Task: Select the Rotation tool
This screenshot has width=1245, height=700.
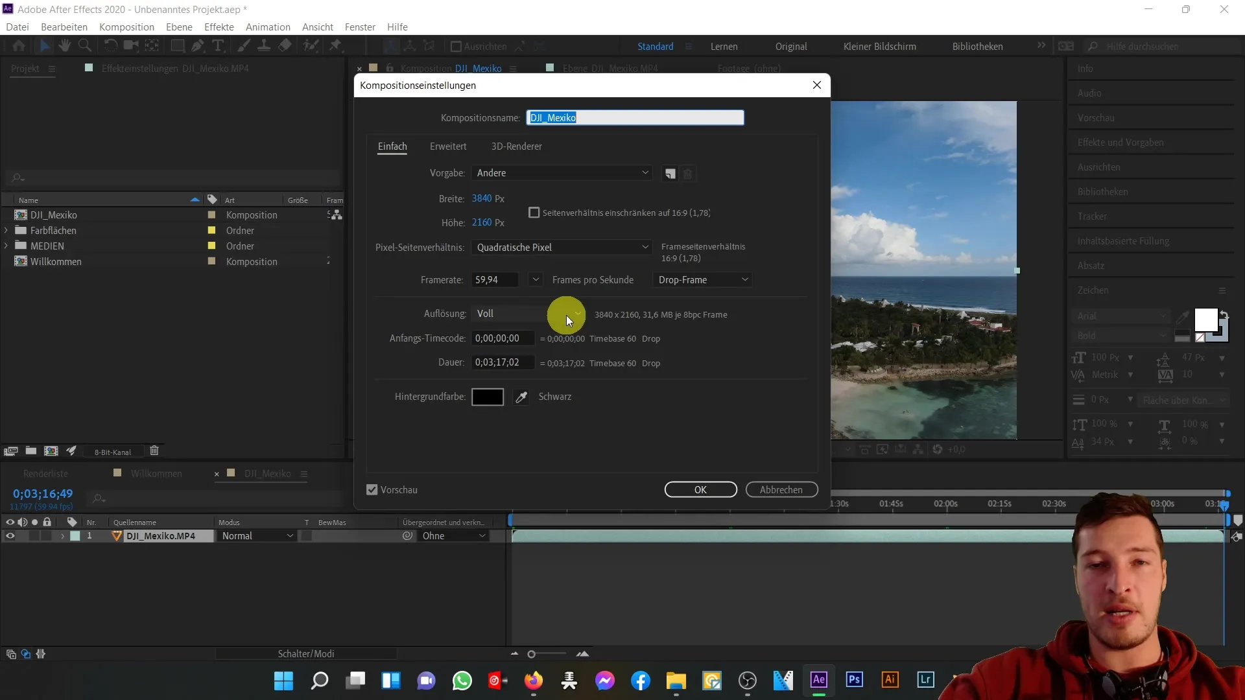Action: click(111, 46)
